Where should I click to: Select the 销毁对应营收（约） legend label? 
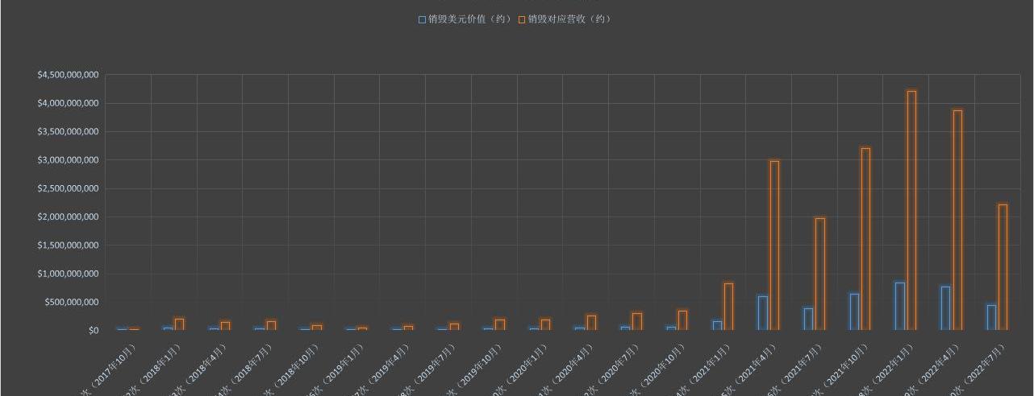coord(569,19)
